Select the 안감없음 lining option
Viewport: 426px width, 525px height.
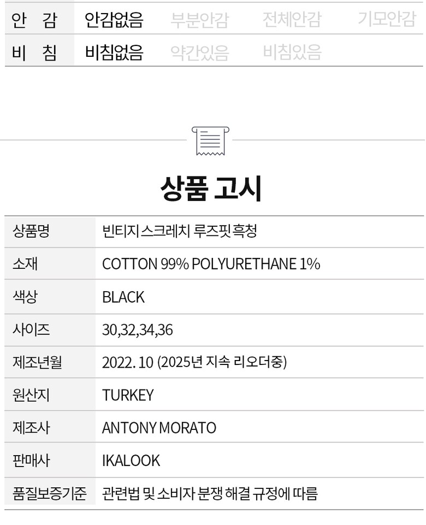(x=114, y=20)
